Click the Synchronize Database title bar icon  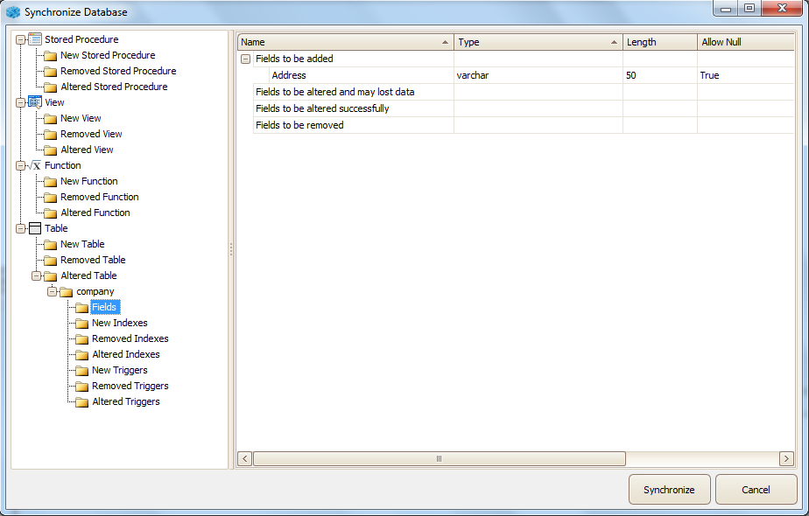[13, 11]
